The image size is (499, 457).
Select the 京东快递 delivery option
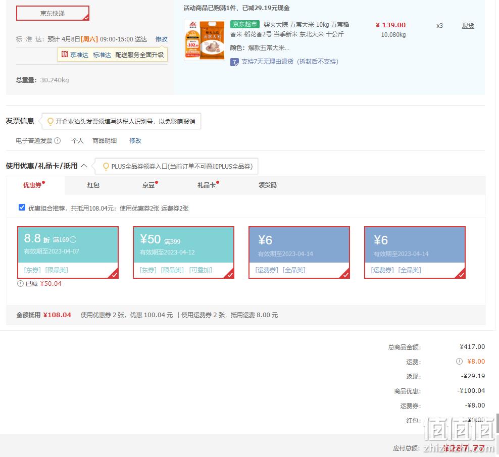click(x=53, y=13)
